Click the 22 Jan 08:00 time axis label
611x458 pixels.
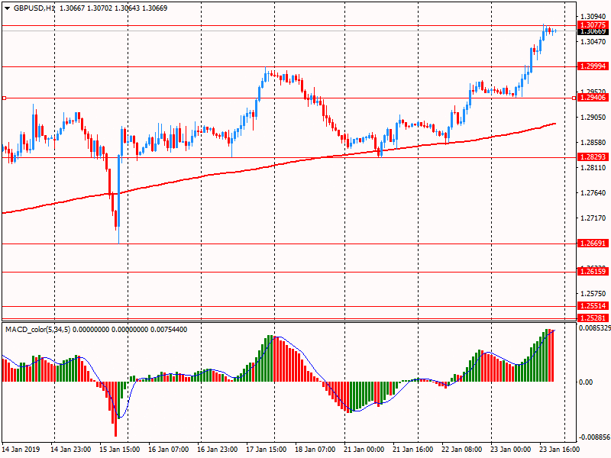(462, 449)
